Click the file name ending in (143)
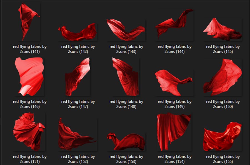250x165 pixels. (x=126, y=49)
